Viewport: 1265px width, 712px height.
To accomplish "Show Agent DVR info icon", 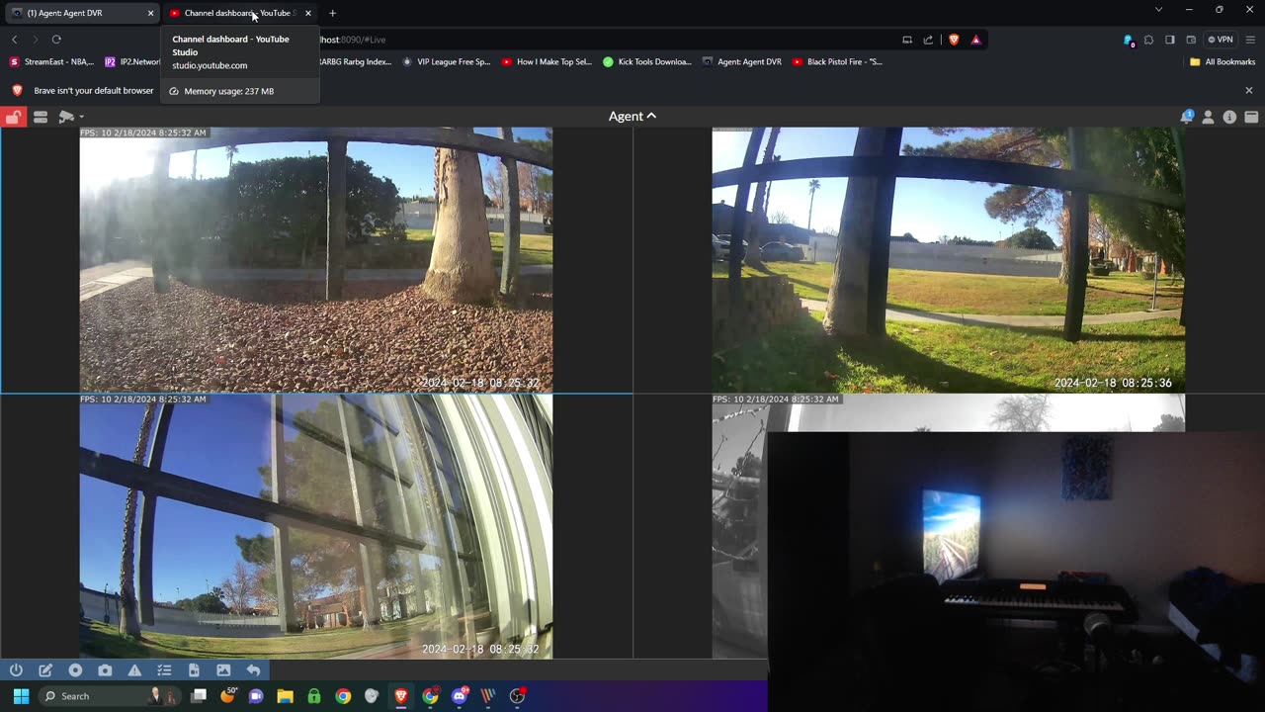I will (x=1229, y=117).
